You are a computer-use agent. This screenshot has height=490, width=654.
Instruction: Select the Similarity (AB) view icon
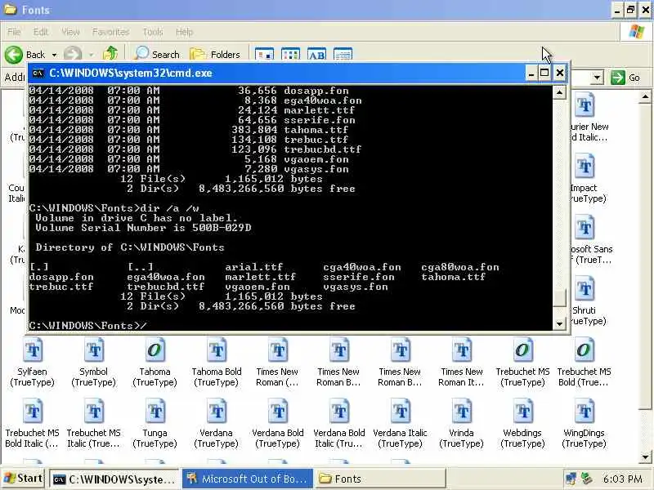tap(316, 54)
